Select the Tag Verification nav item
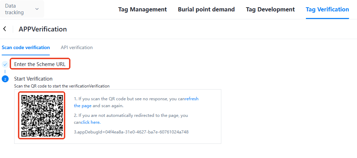357x158 pixels. (x=327, y=9)
